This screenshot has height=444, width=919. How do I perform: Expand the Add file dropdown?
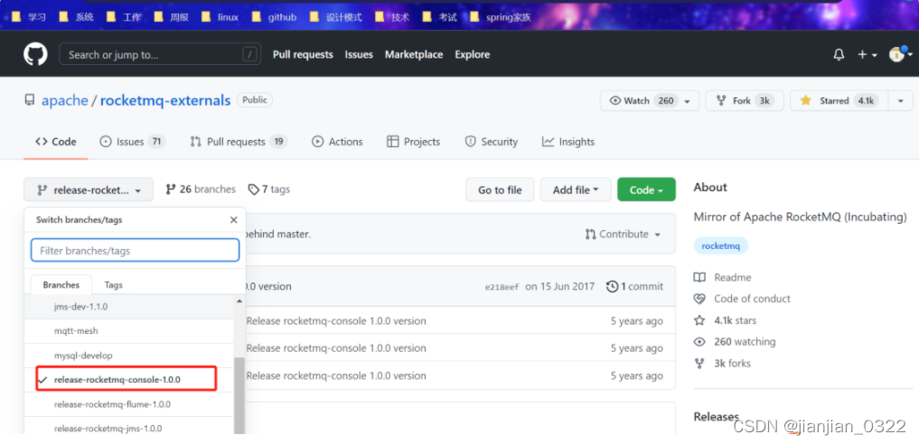[x=576, y=190]
